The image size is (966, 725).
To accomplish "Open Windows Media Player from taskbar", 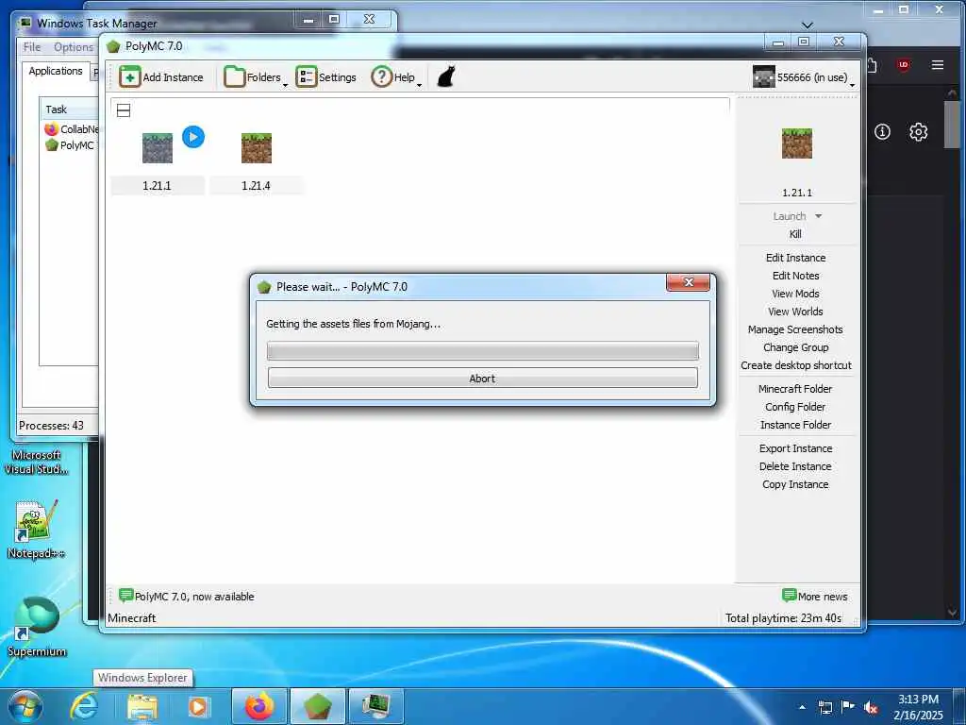I will pyautogui.click(x=198, y=706).
